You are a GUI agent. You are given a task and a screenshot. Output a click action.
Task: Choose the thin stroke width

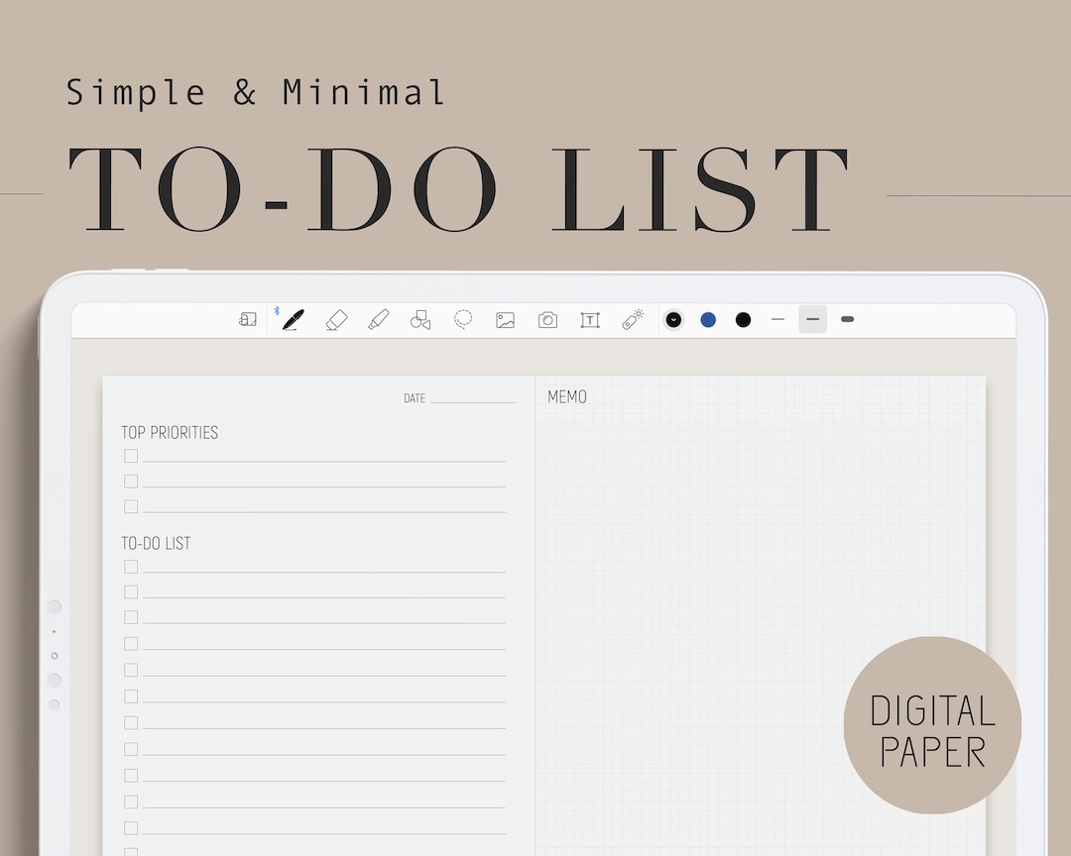click(777, 319)
